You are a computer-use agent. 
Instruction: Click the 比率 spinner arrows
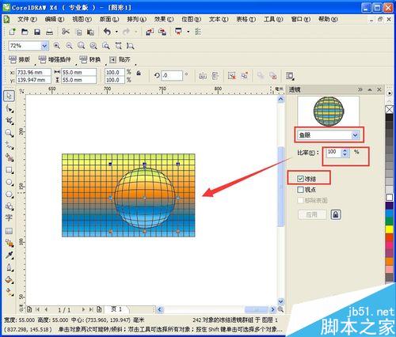coord(345,152)
